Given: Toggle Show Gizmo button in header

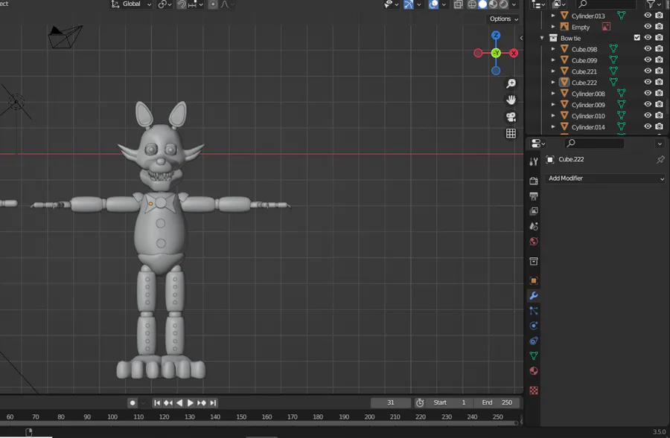Looking at the screenshot, I should tap(409, 4).
